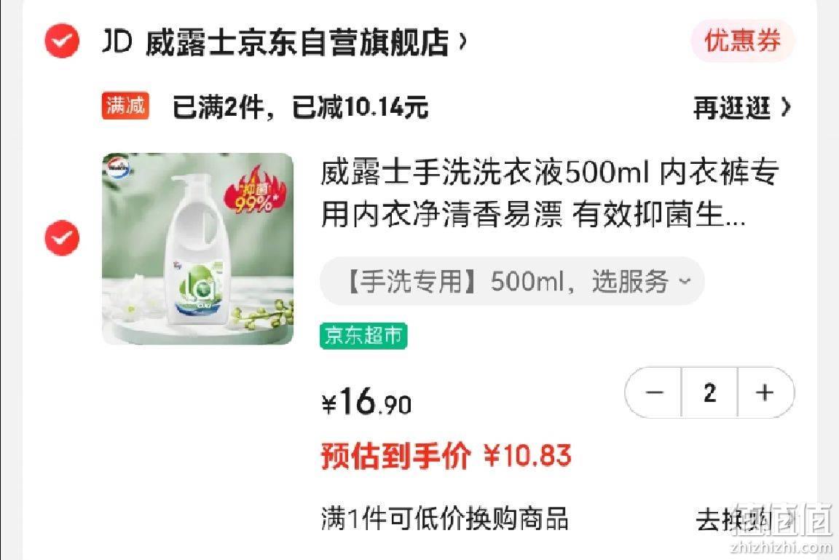The width and height of the screenshot is (839, 560).
Task: Deselect the 威露士 laundry liquid item checkbox
Action: (61, 237)
